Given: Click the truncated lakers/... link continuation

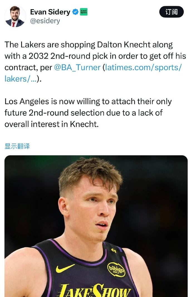Looking at the screenshot, I should (21, 79).
